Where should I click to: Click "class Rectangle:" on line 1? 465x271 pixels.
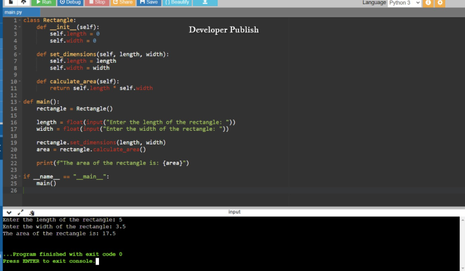[x=49, y=20]
